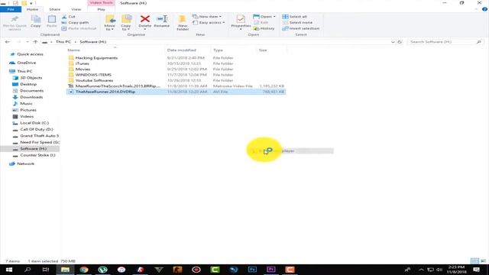Switch to the Home ribbon tab
This screenshot has width=489, height=275.
32,9
